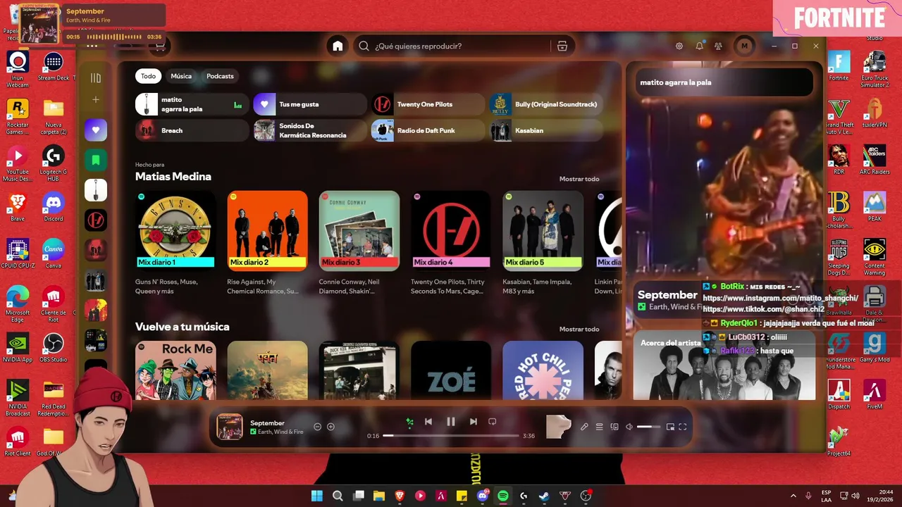Go to Spotify home
The image size is (902, 507).
click(x=338, y=46)
